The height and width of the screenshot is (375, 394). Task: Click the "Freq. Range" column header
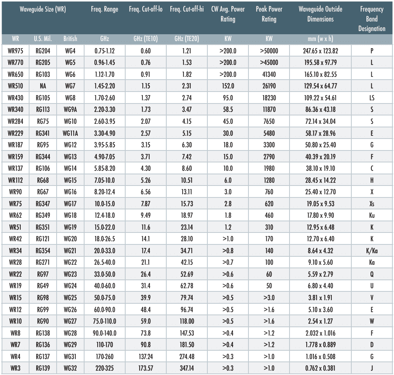coord(104,10)
